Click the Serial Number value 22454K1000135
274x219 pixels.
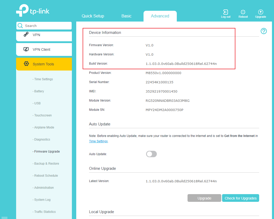[x=160, y=82]
